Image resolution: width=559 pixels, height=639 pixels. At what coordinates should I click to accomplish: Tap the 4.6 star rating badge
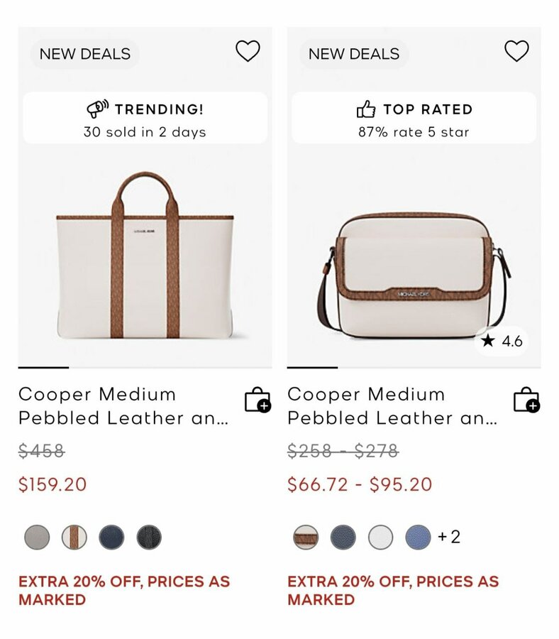coord(502,342)
